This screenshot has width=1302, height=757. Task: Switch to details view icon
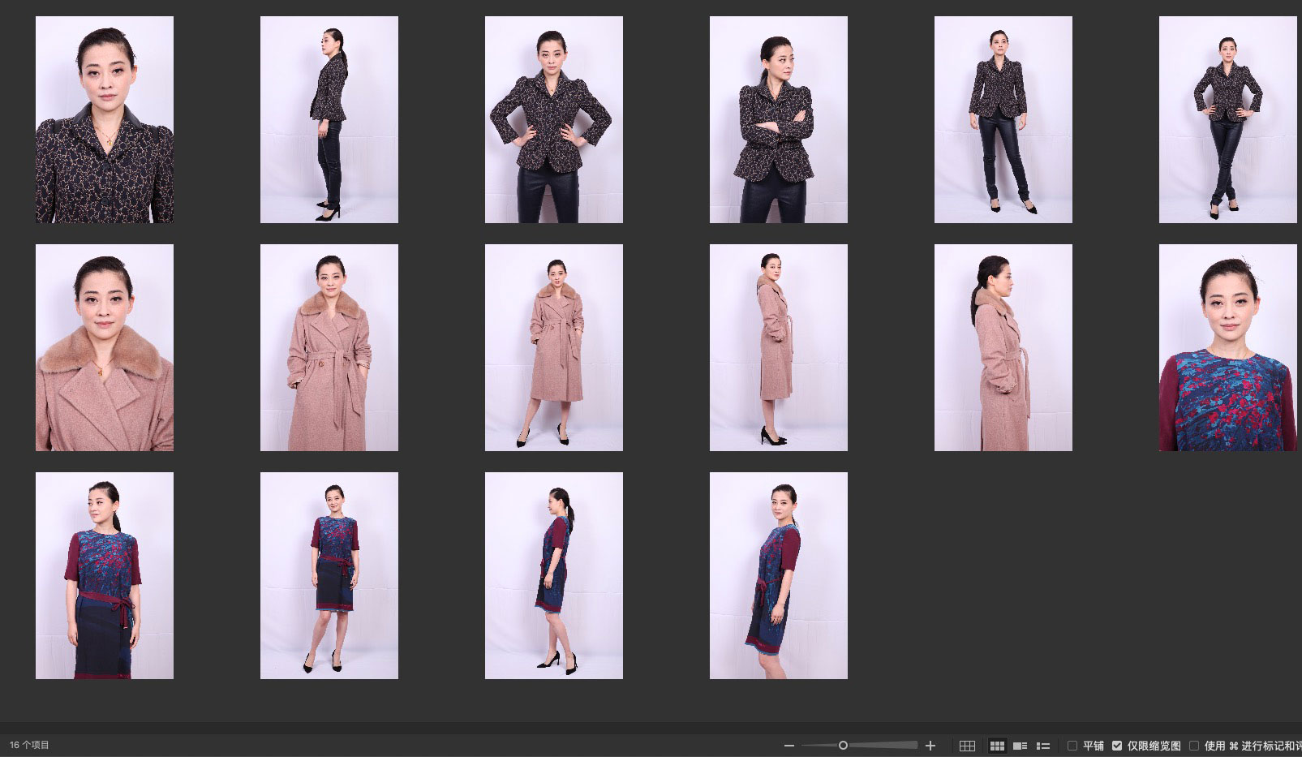[1021, 746]
